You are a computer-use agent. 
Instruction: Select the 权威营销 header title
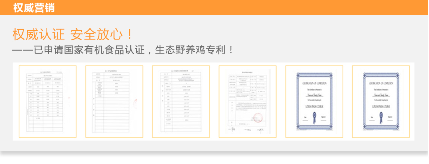[34, 8]
